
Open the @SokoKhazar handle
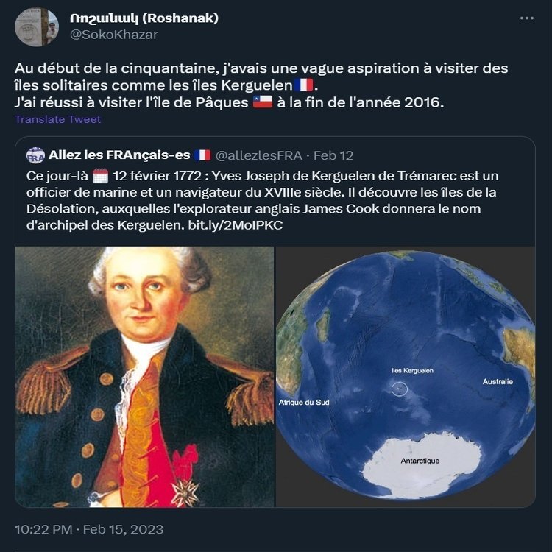point(113,35)
